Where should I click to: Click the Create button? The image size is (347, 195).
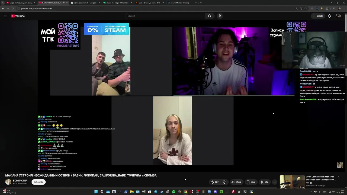318,16
